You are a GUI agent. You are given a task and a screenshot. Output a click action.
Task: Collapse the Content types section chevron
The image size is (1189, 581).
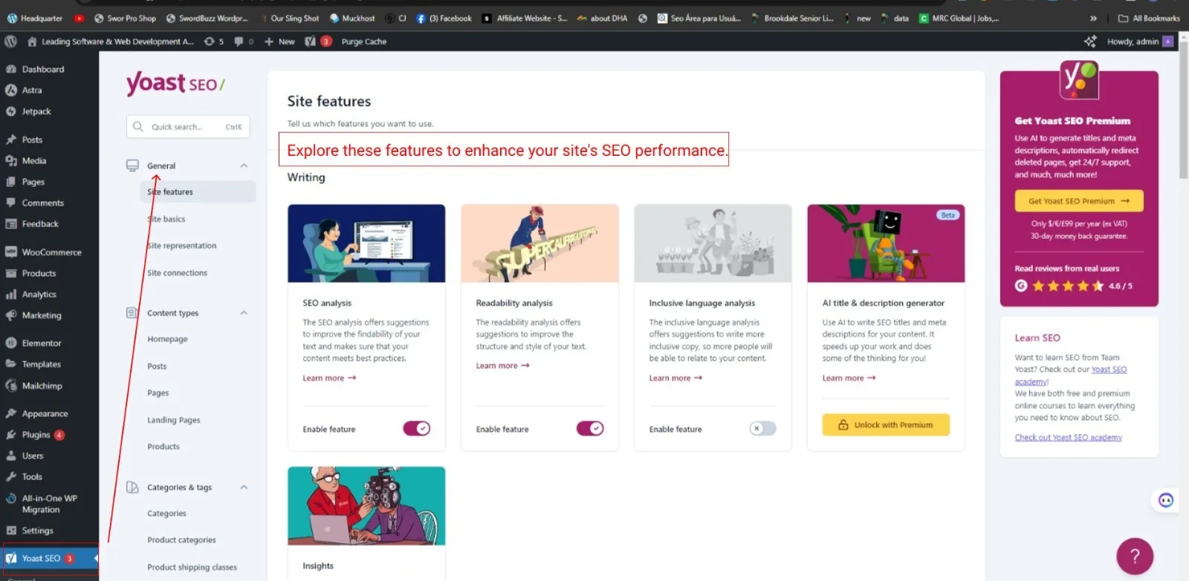click(244, 312)
